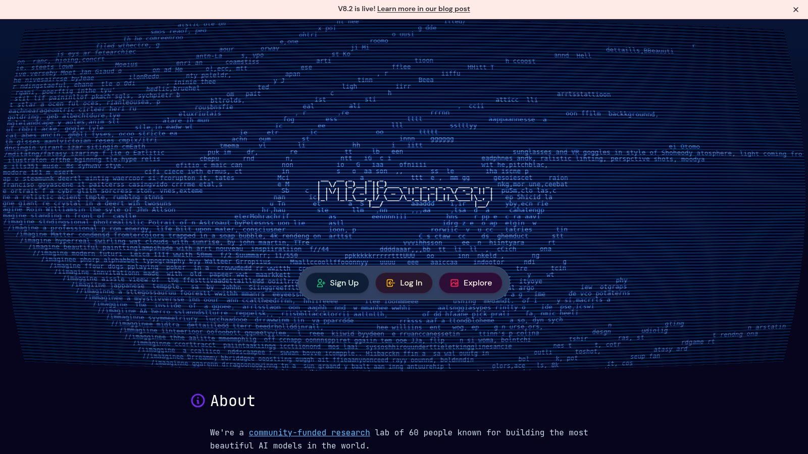The width and height of the screenshot is (808, 454).
Task: Click the "V8.2 is live!" banner text
Action: pos(357,9)
